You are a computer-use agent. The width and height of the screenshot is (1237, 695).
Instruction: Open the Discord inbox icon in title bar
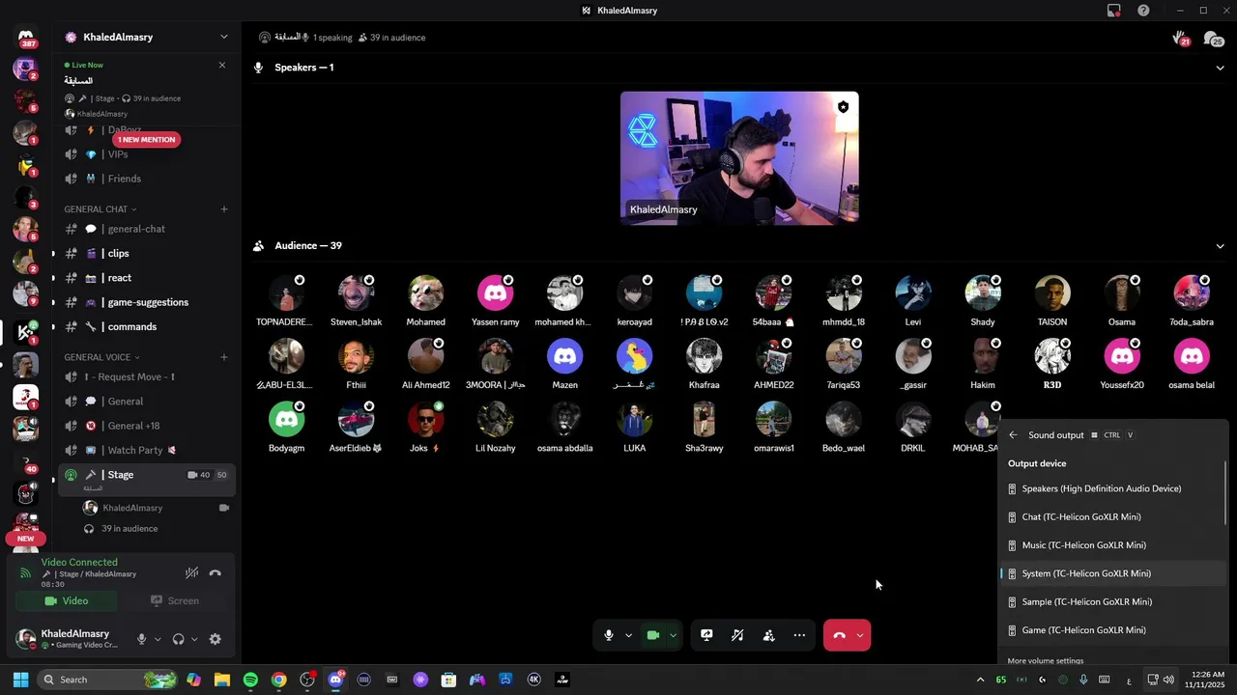pos(1114,11)
